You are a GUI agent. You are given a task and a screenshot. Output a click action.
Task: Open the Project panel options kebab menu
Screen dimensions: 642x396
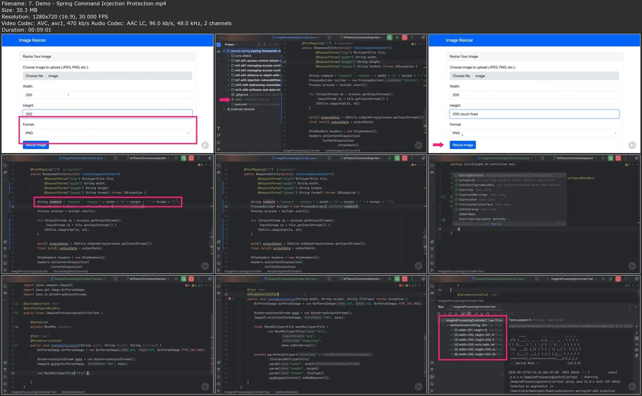tap(270, 45)
